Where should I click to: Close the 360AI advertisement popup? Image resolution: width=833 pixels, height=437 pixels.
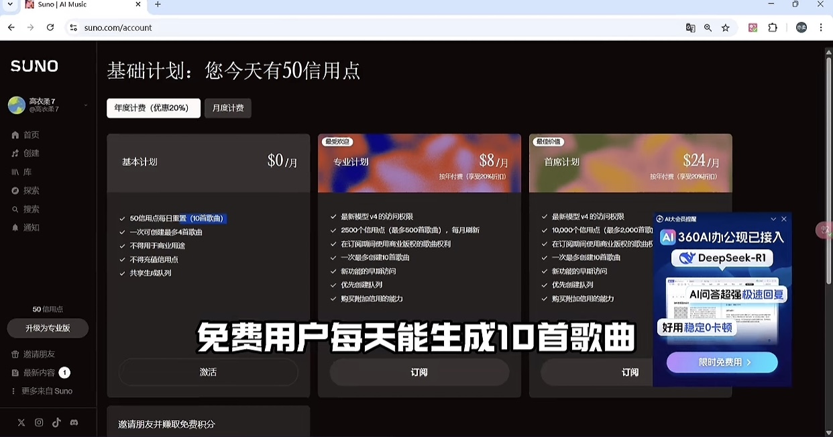coord(784,219)
